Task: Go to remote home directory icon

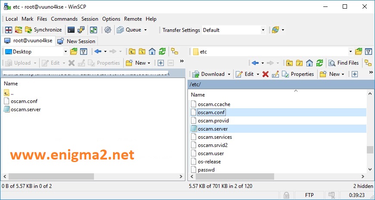Action: point(309,63)
